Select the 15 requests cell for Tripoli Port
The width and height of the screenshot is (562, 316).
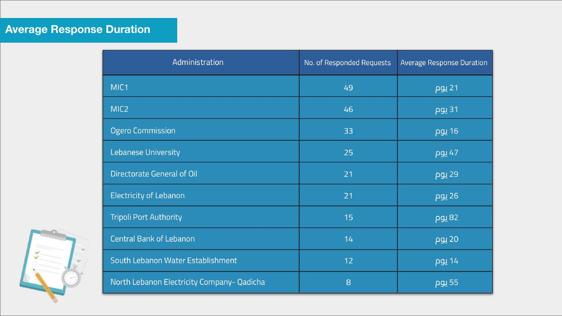pos(348,217)
